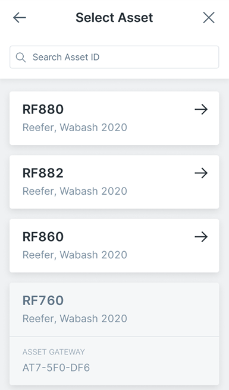Open RF880 via its arrow icon
This screenshot has height=390, width=229.
[x=201, y=109]
